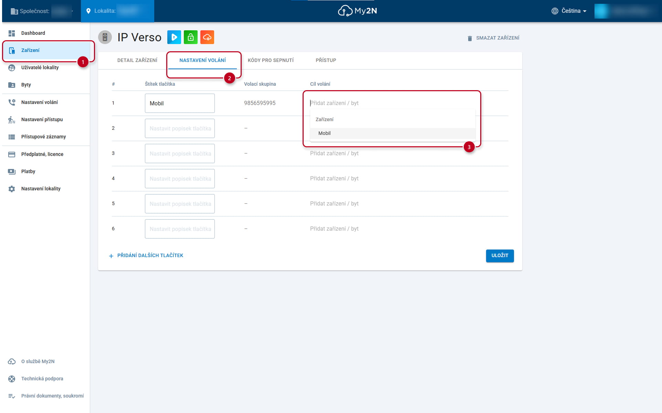
Task: Click the Nastavení volání phone icon
Action: tap(12, 102)
